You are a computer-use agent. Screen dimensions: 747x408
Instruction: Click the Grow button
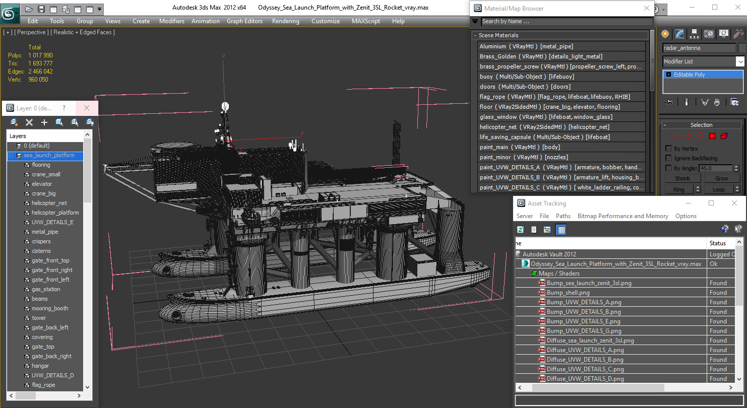tap(721, 178)
